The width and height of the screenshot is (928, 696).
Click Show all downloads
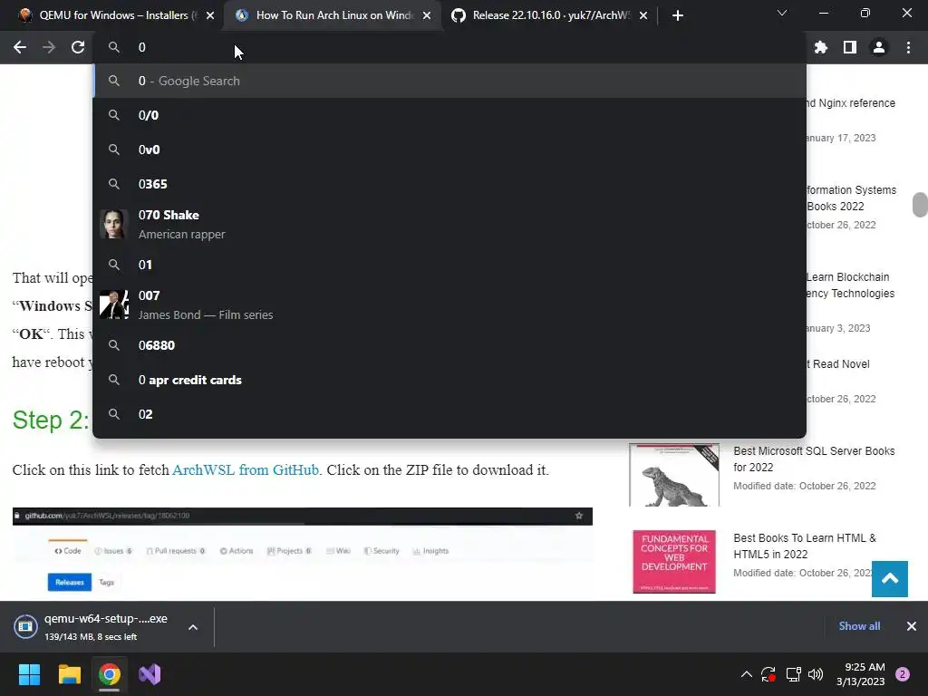pos(859,626)
